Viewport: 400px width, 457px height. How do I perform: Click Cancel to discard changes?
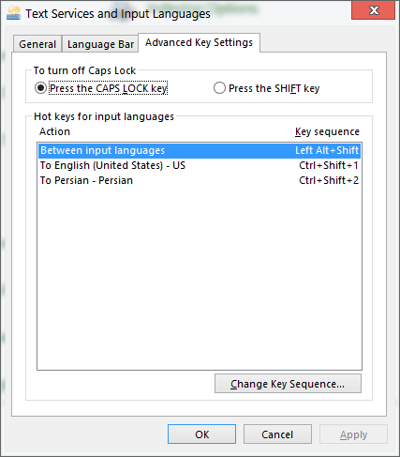pyautogui.click(x=277, y=434)
